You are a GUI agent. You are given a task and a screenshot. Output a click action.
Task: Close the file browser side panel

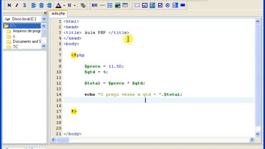click(45, 13)
